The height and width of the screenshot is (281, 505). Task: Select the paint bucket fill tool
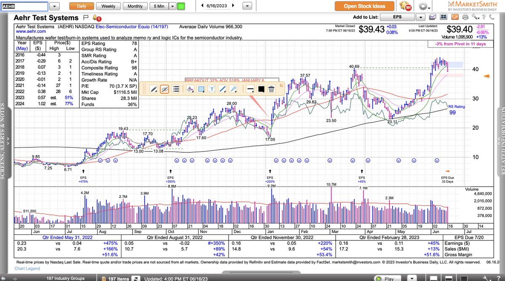pos(190,89)
